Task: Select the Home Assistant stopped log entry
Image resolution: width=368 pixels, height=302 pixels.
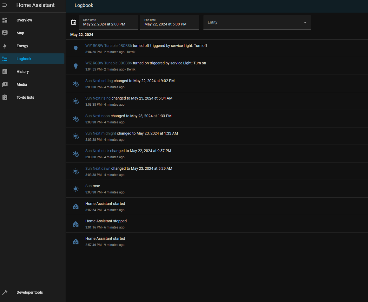Action: tap(106, 221)
